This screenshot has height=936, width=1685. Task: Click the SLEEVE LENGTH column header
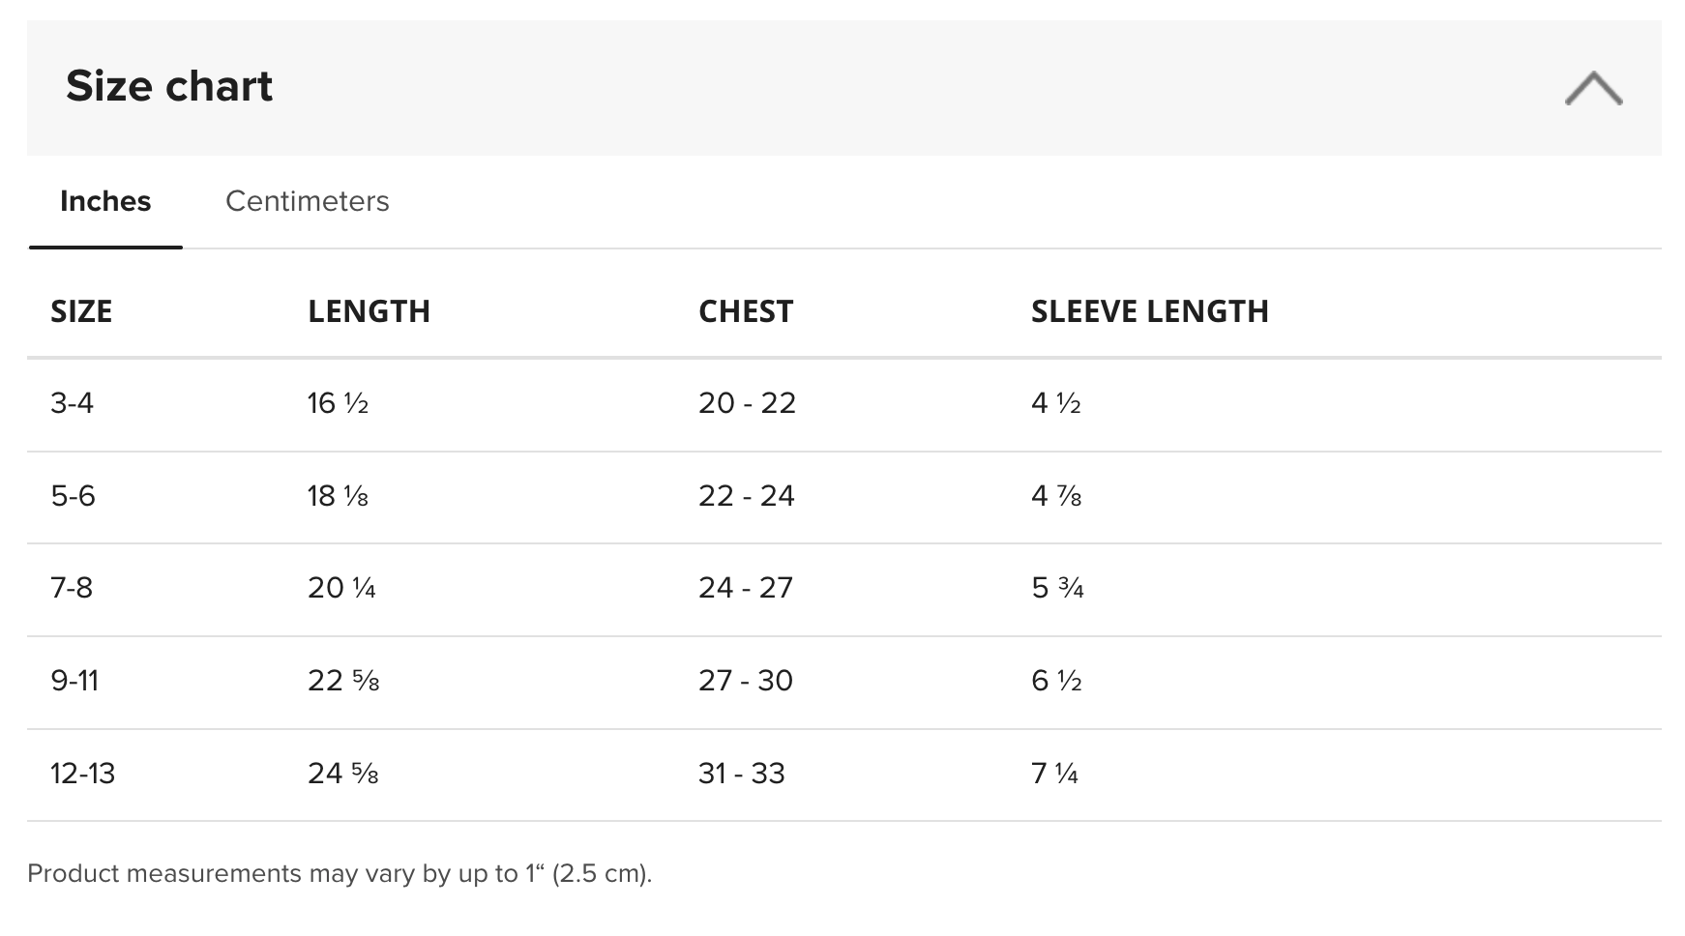tap(1149, 311)
